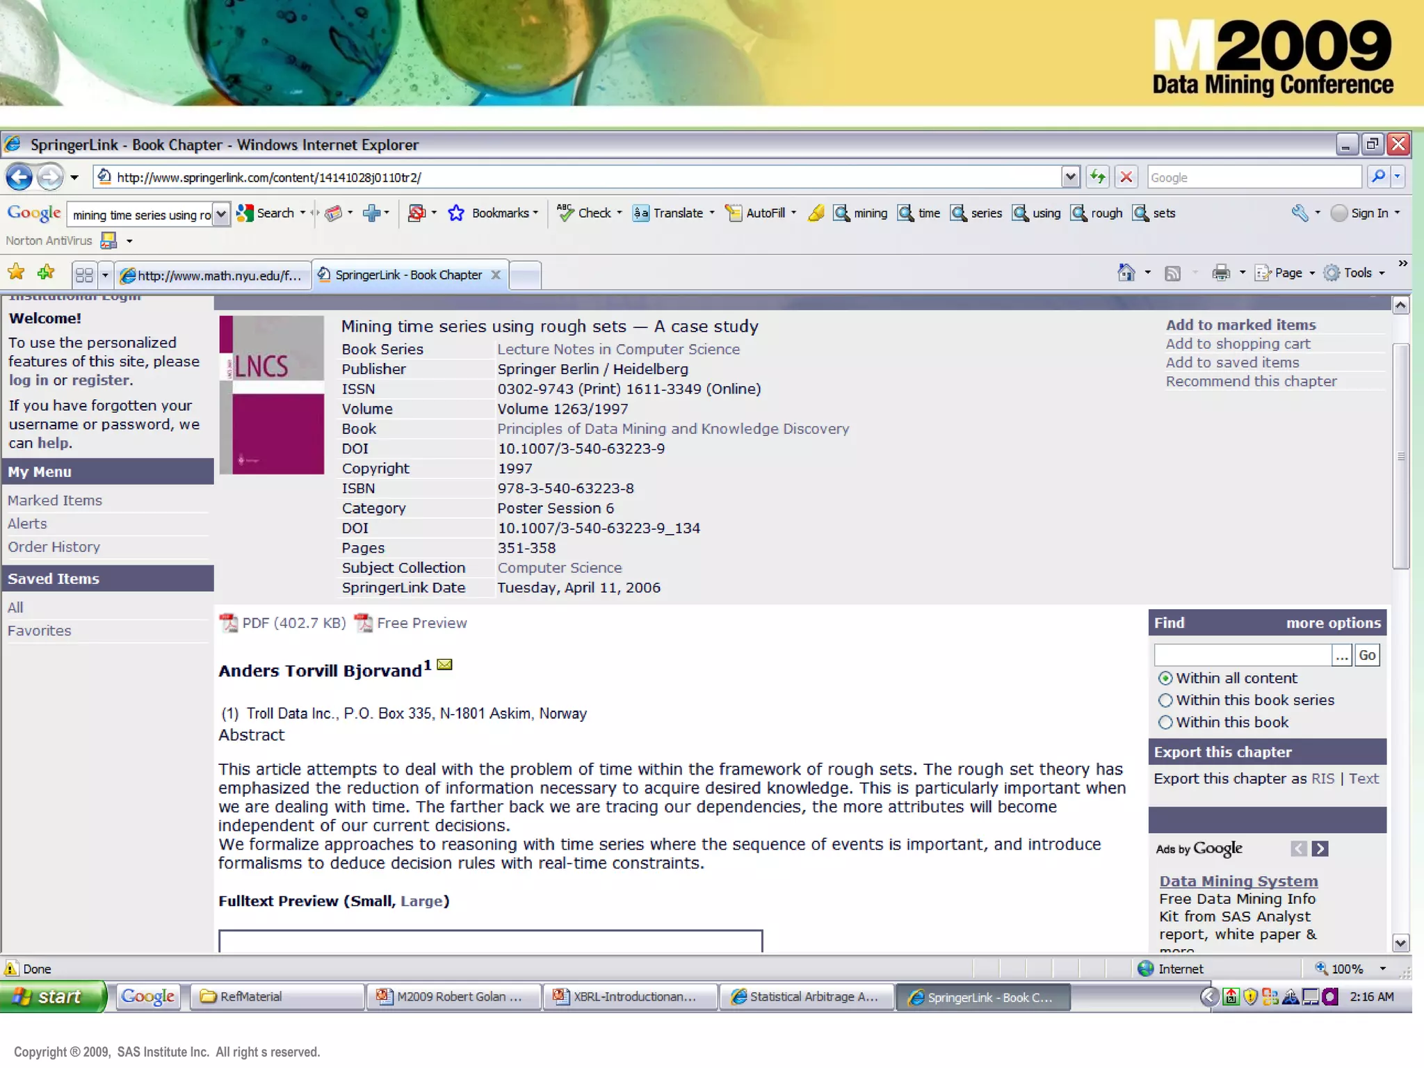Image resolution: width=1424 pixels, height=1068 pixels.
Task: Click 'Add to shopping cart' link
Action: point(1238,343)
